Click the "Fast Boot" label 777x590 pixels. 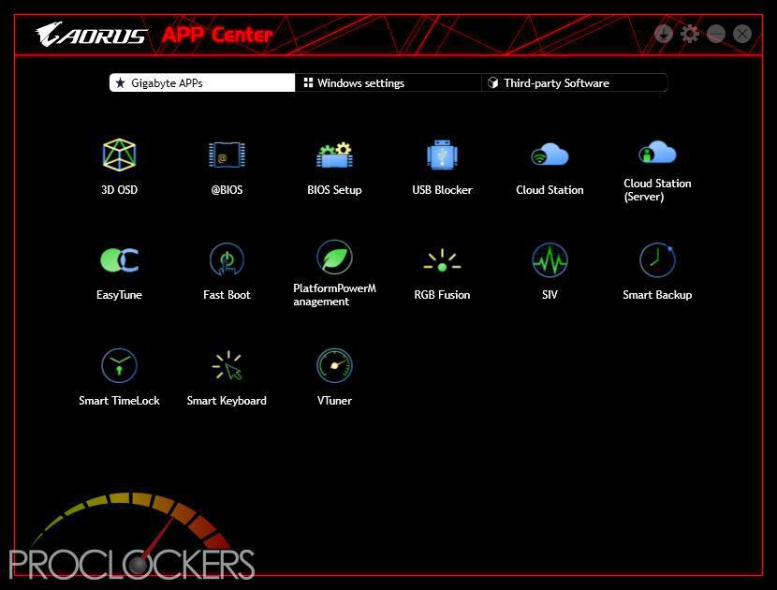(227, 295)
